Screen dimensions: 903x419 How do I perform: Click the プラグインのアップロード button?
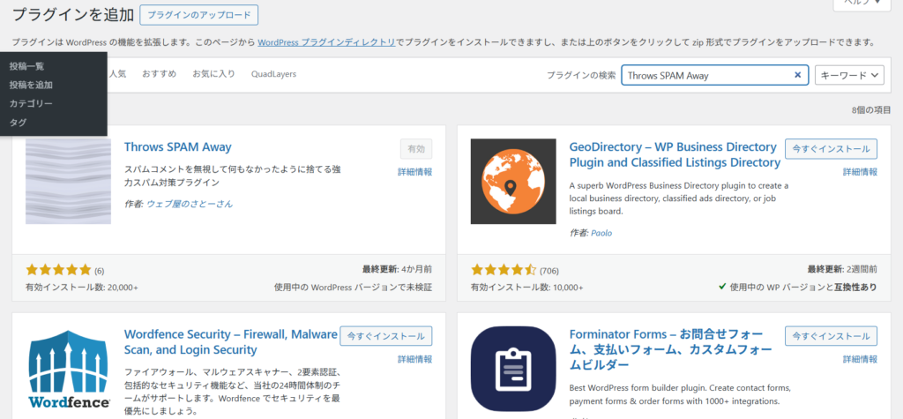[199, 15]
